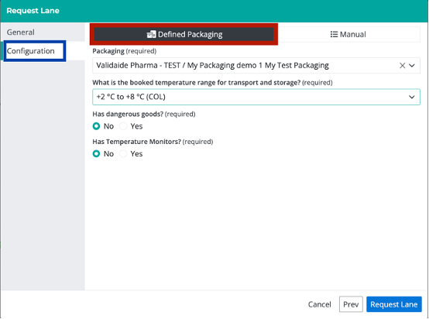This screenshot has height=319, width=429.
Task: Clear the selected Packaging with the X icon
Action: tap(402, 66)
